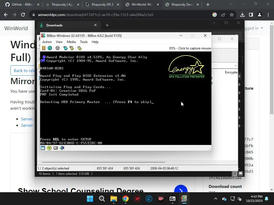Send Ctrl+Alt+Esc using yellow toolbar icon
This screenshot has width=274, height=205.
pyautogui.click(x=71, y=48)
